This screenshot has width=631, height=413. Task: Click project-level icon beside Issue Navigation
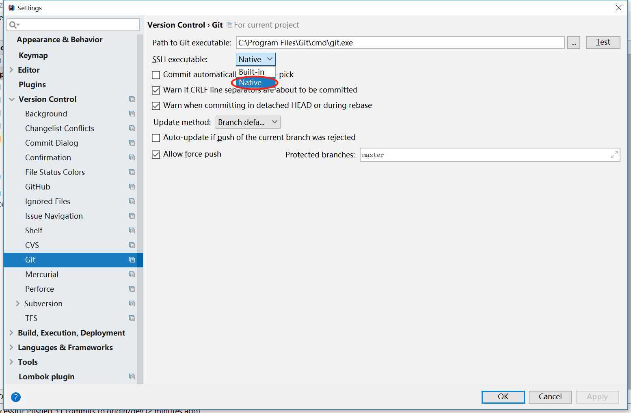132,216
